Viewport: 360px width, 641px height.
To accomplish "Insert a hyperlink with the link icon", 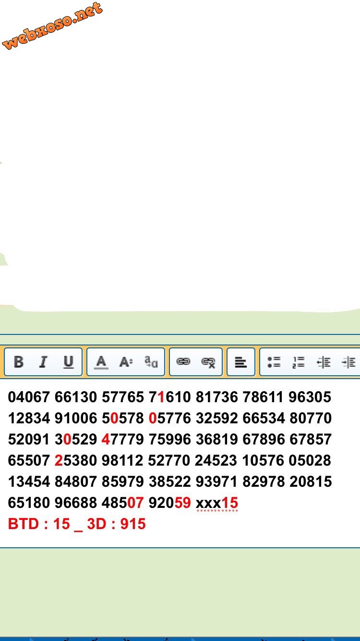I will coord(183,362).
